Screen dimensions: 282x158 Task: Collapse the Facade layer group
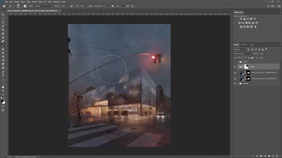(x=238, y=67)
